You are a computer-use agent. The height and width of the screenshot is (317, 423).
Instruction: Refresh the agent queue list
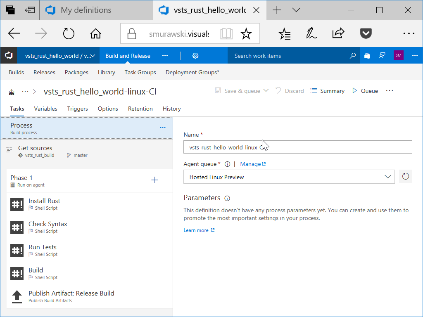tap(406, 177)
